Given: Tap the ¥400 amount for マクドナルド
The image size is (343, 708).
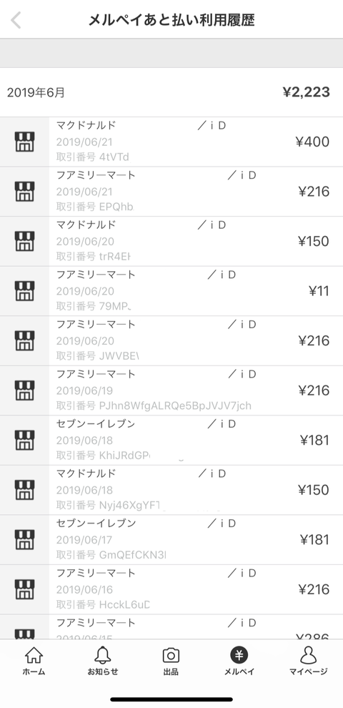Looking at the screenshot, I should point(312,142).
